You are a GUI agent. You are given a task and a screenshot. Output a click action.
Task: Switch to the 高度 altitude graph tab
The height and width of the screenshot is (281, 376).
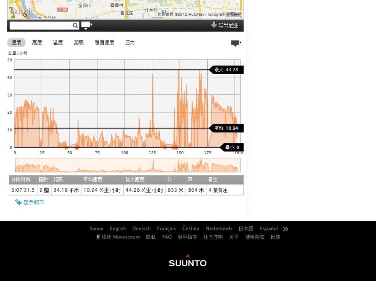37,43
